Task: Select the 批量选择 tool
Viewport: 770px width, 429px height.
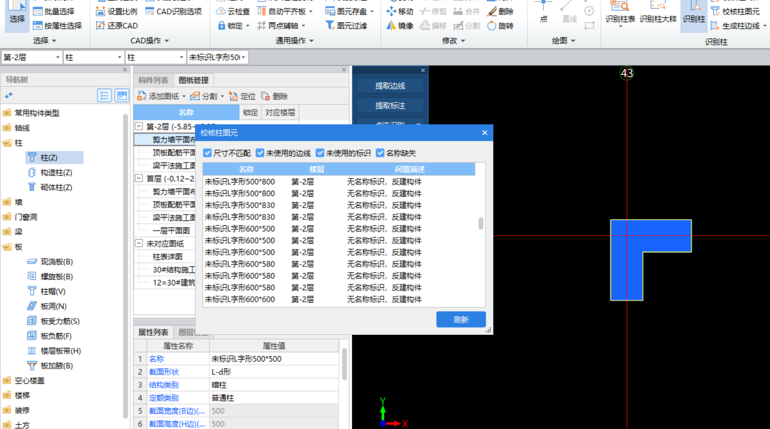Action: pos(53,11)
